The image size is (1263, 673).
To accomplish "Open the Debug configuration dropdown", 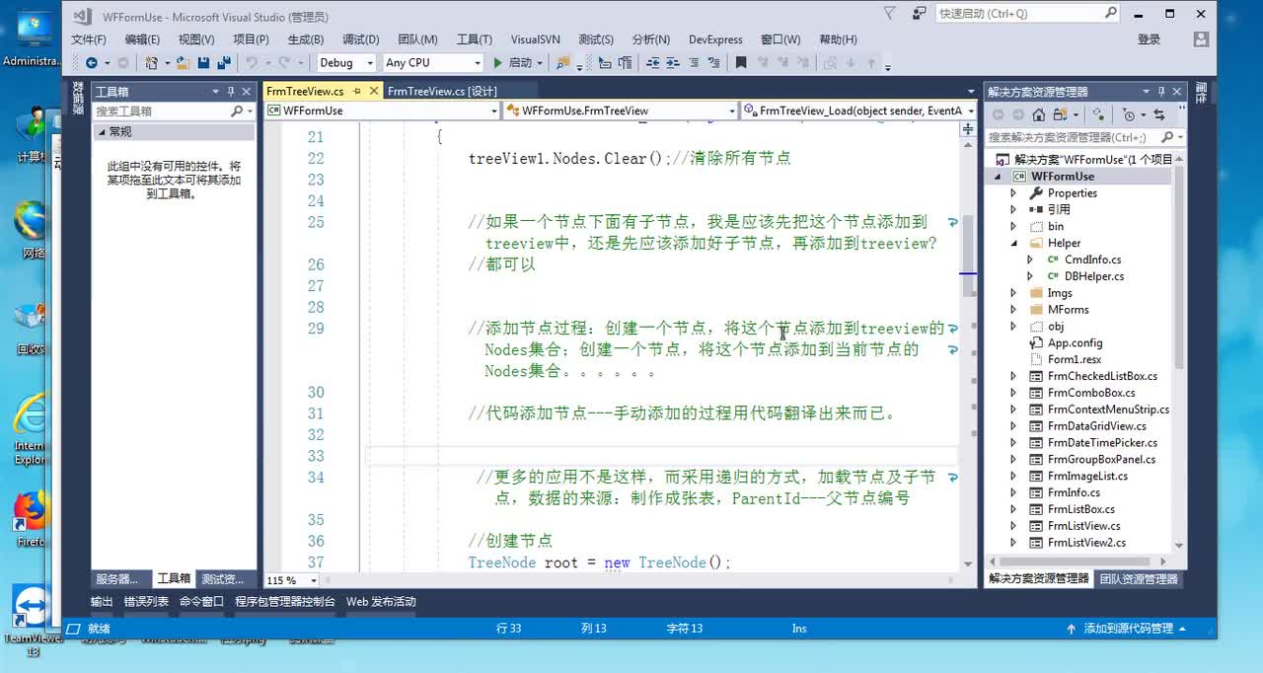I will (370, 62).
